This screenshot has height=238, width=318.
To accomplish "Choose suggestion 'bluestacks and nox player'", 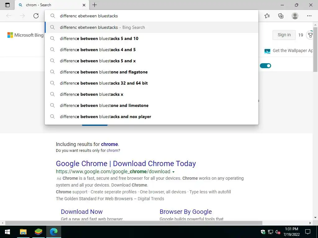I will [x=152, y=117].
